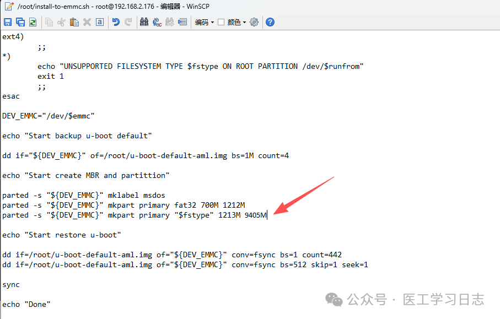The height and width of the screenshot is (319, 500).
Task: Paste using the clipboard icon
Action: click(74, 23)
